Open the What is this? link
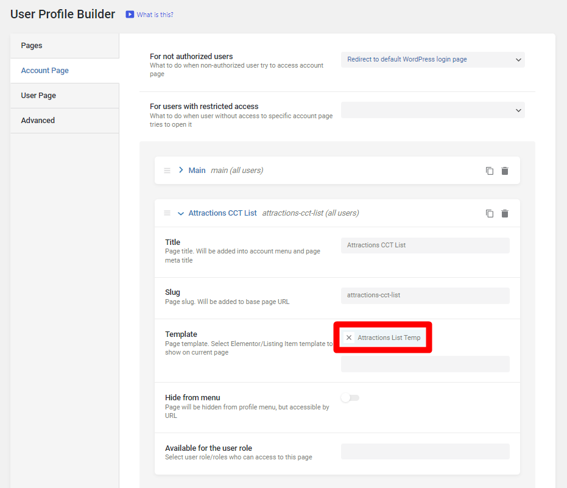The image size is (567, 488). pos(155,15)
